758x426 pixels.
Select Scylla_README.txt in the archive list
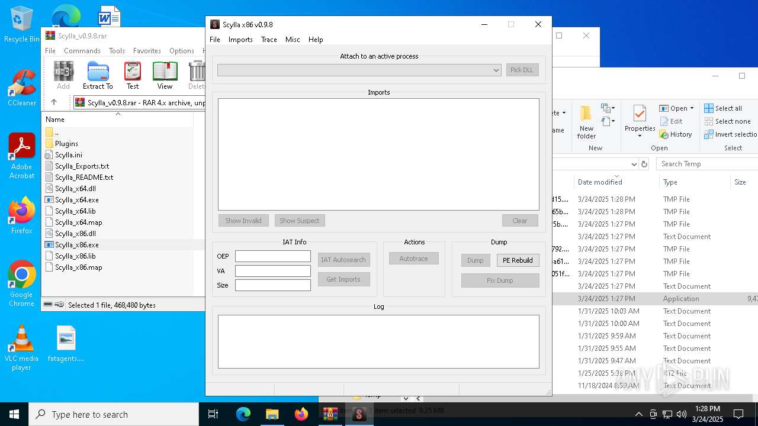(x=84, y=177)
